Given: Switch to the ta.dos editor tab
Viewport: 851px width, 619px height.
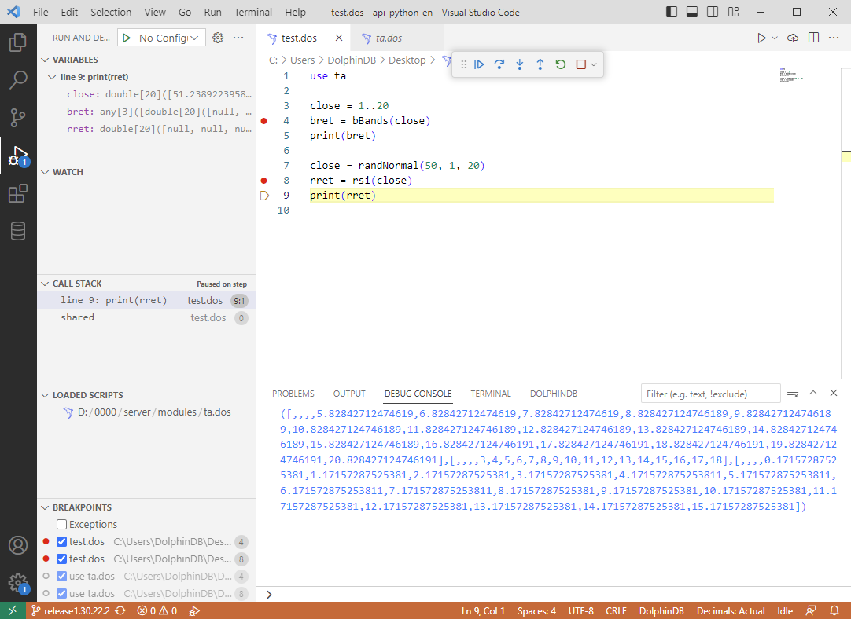Looking at the screenshot, I should [388, 38].
